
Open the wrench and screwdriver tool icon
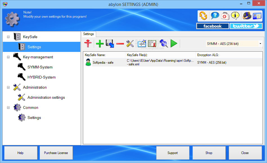click(x=130, y=43)
